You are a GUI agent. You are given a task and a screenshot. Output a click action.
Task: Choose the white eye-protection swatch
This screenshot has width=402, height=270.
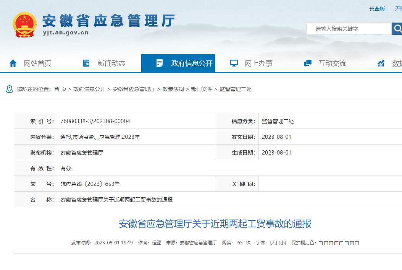(x=357, y=243)
